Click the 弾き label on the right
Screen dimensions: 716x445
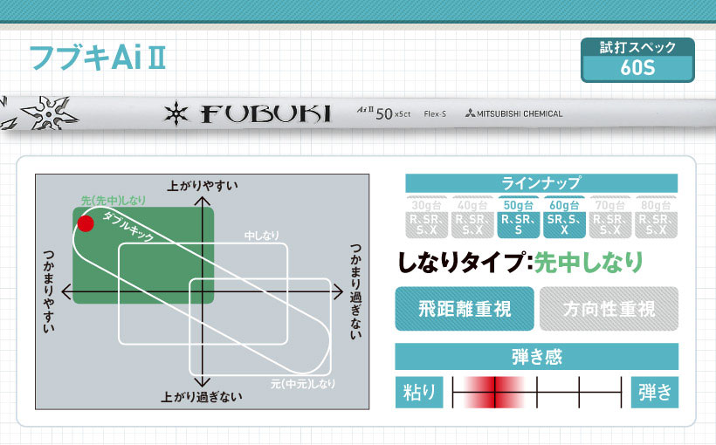[655, 393]
